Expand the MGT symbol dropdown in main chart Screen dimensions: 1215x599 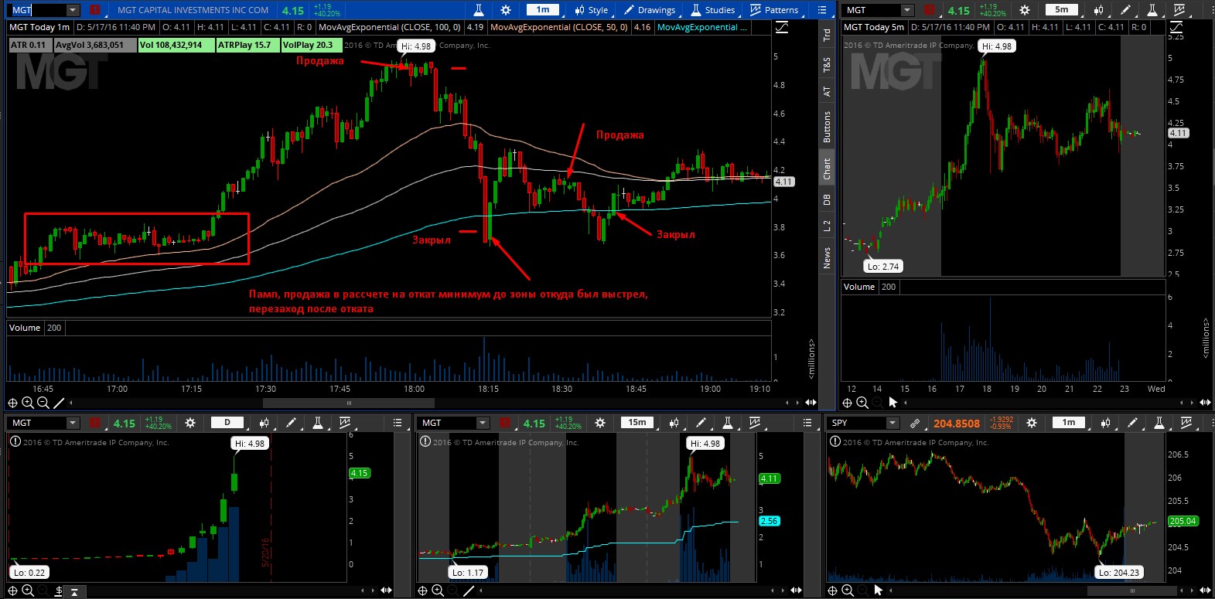click(x=73, y=10)
